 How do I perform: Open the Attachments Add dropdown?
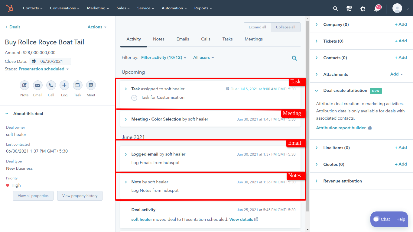coord(397,74)
